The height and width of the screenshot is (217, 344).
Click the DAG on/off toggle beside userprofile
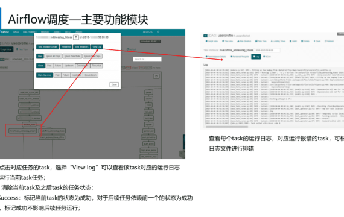click(x=206, y=36)
